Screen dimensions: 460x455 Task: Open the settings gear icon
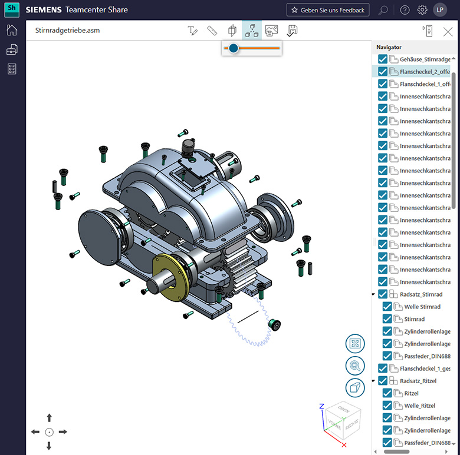pos(422,10)
